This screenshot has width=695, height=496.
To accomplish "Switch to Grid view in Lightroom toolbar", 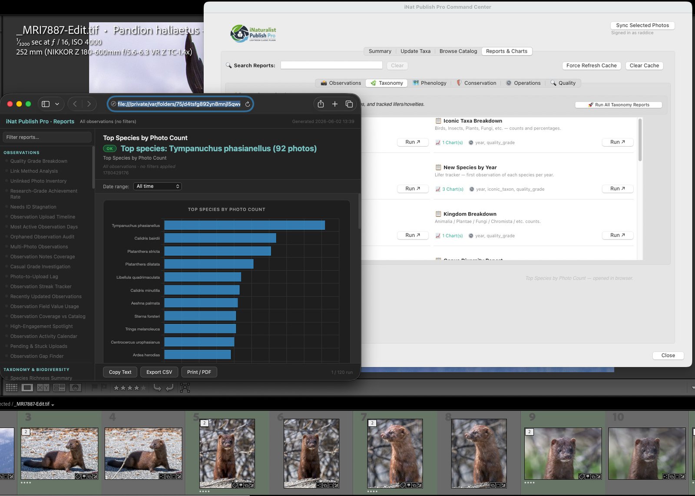I will [12, 387].
